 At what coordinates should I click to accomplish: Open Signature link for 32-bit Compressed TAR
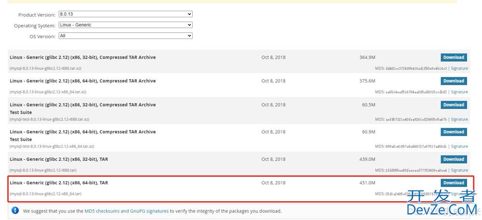[x=459, y=69]
